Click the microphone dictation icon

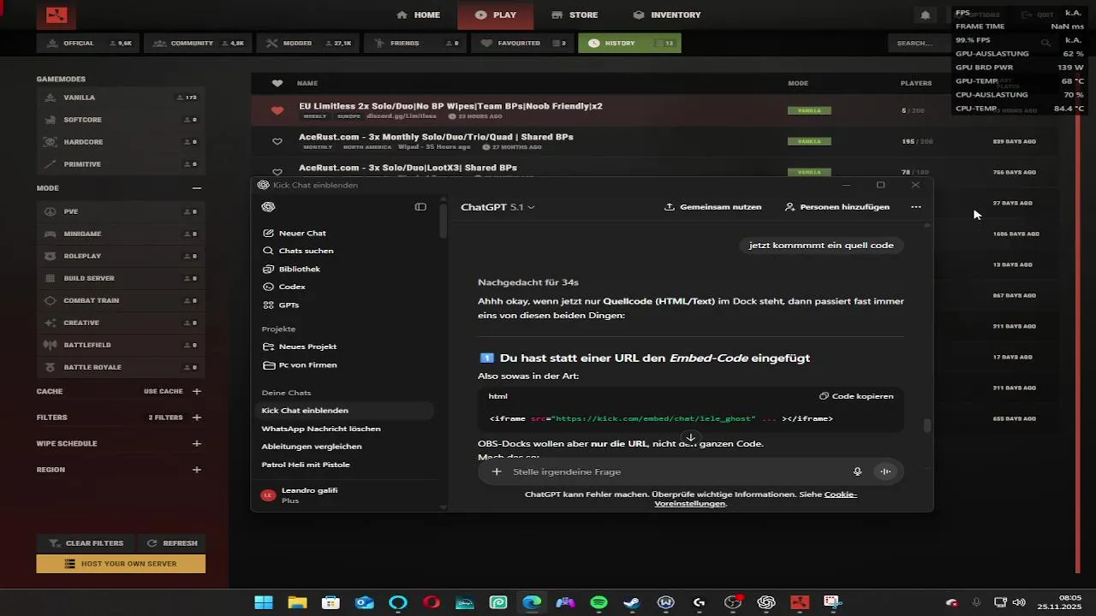(x=857, y=471)
